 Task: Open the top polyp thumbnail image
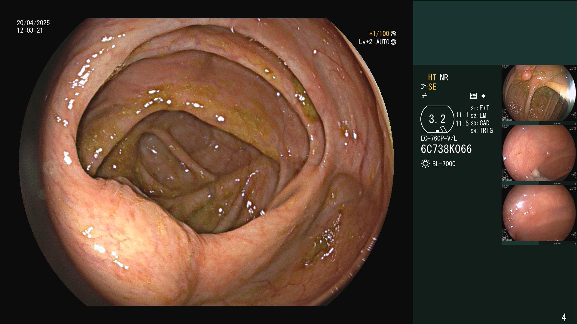pyautogui.click(x=539, y=93)
